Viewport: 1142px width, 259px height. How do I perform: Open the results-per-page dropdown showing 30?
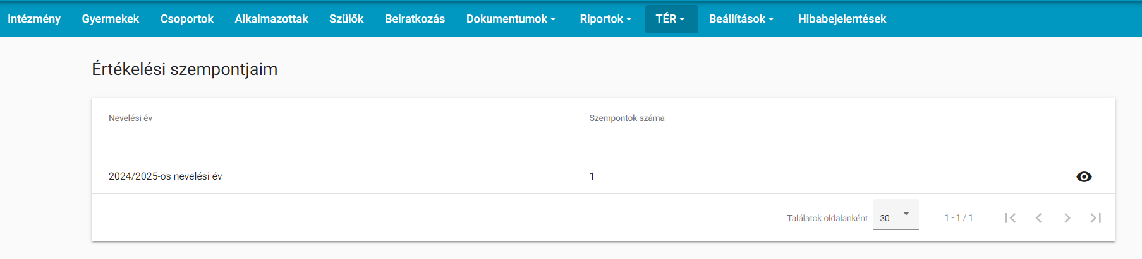click(896, 215)
